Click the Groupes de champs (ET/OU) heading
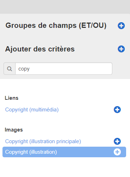Viewport: 130px width, 177px height. tap(56, 25)
